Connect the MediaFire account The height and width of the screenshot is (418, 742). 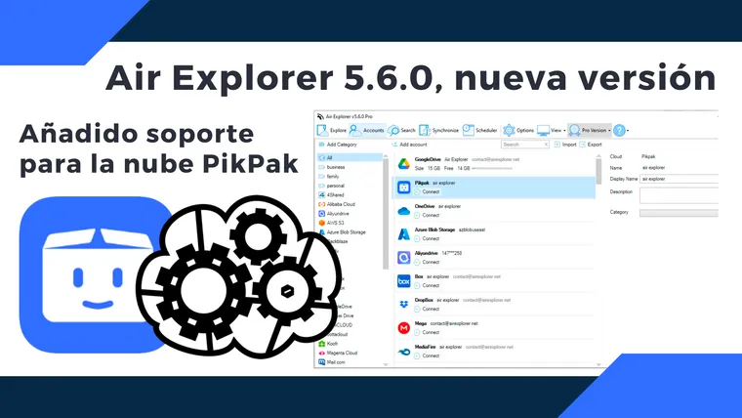[x=428, y=355]
